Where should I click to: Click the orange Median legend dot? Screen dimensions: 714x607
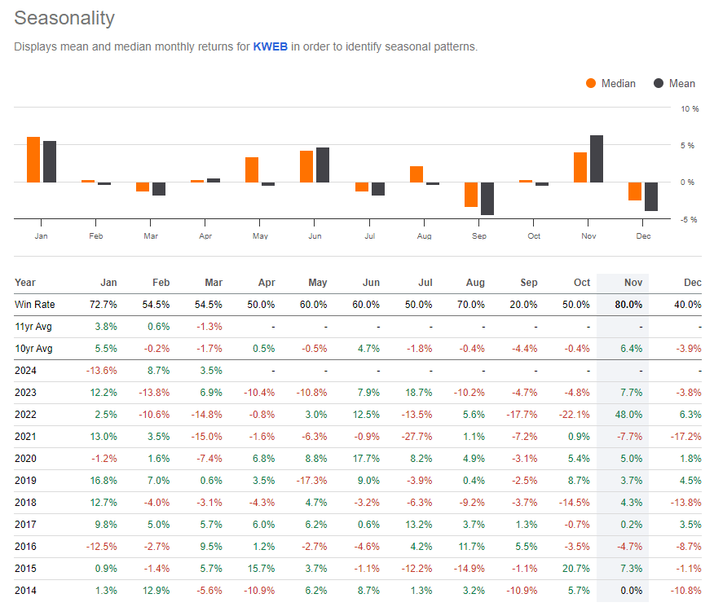click(591, 83)
